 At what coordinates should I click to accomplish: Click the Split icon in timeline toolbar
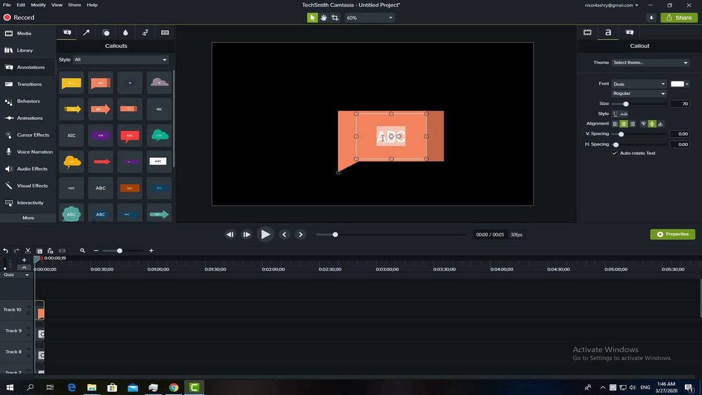(62, 251)
